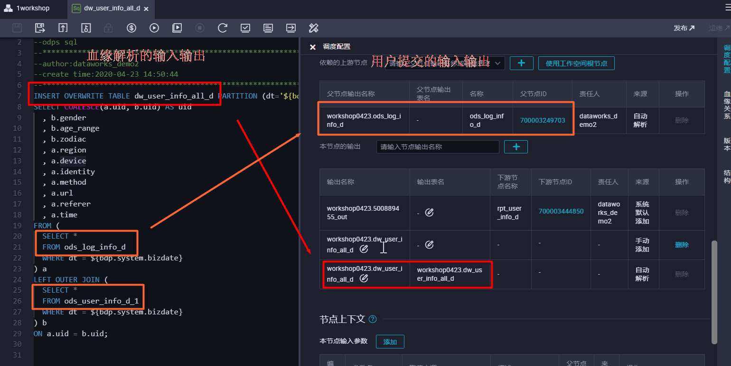
Task: Click the 'ON a.uid = b.uid;' code line
Action: click(71, 333)
